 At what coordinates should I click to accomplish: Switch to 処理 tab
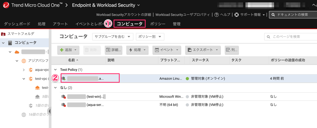(x=42, y=24)
